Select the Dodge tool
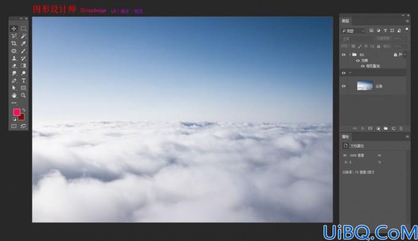 tap(24, 73)
